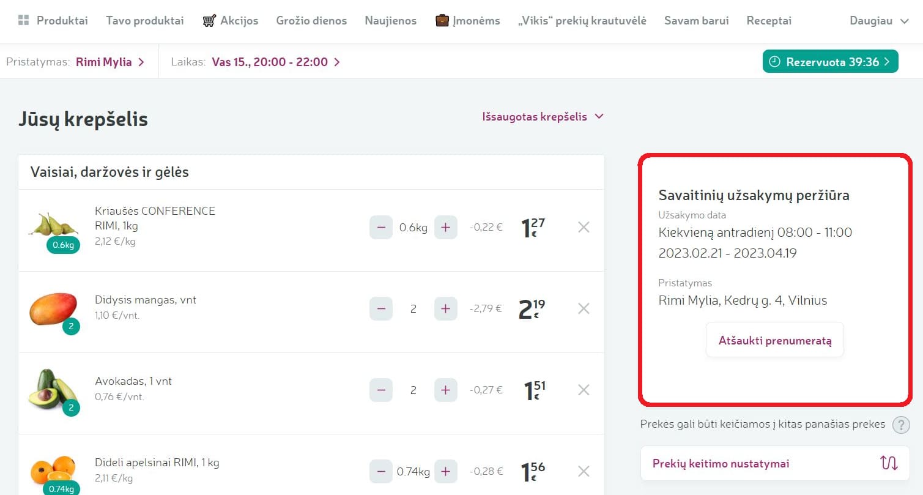Click the help question mark icon
This screenshot has width=923, height=495.
click(900, 425)
